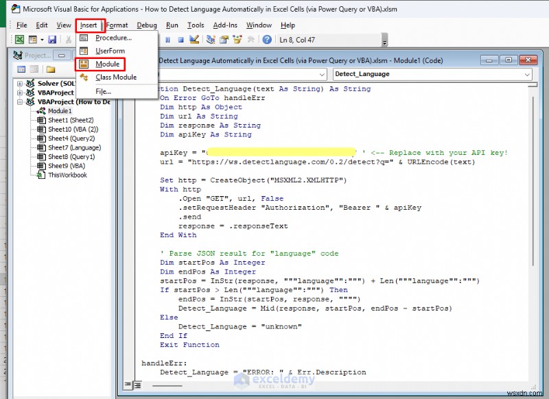Screen dimensions: 549x399
Task: Click the UserForm icon in Insert menu
Action: click(x=84, y=51)
